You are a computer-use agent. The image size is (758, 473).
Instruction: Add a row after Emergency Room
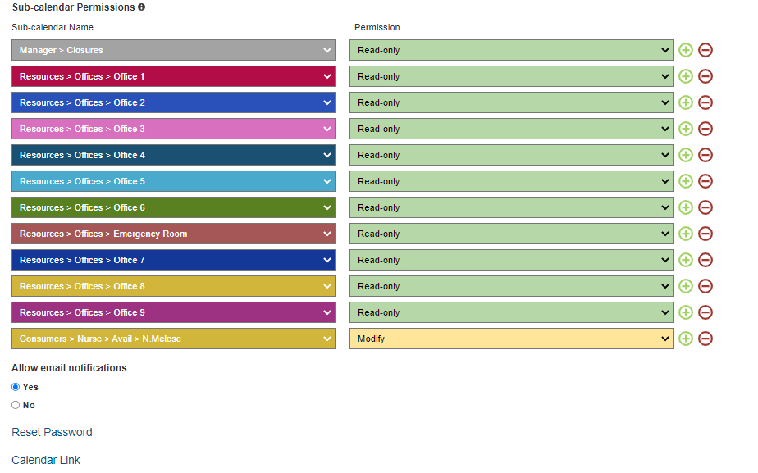coord(686,234)
